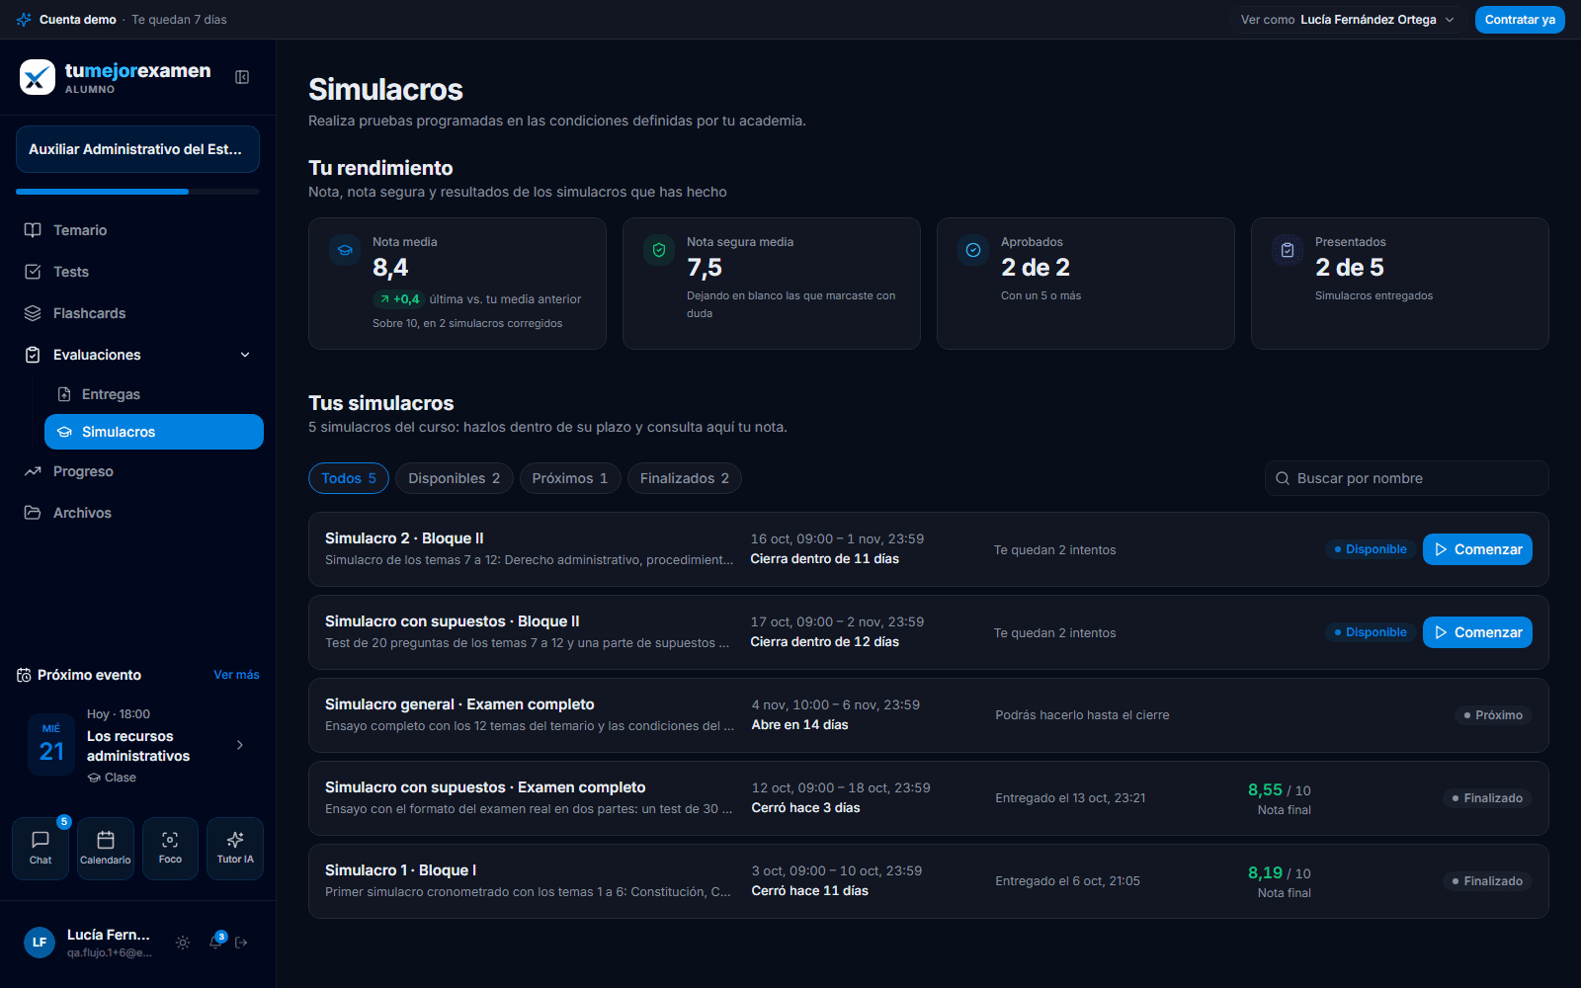This screenshot has width=1581, height=988.
Task: Collapse the sidebar with the panel icon
Action: tap(242, 77)
